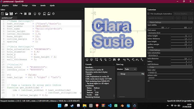Export the model as STL
Screen dimensions: 194x109
[x=45, y=14]
